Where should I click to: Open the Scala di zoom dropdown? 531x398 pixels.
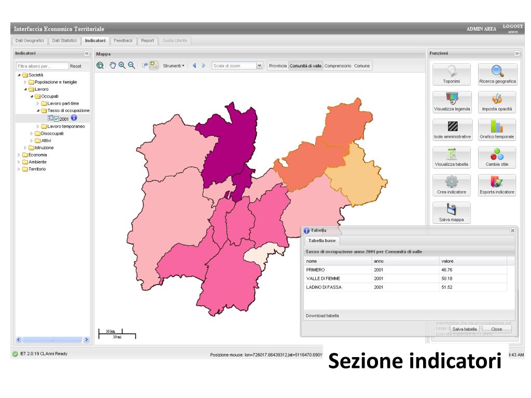tap(259, 66)
